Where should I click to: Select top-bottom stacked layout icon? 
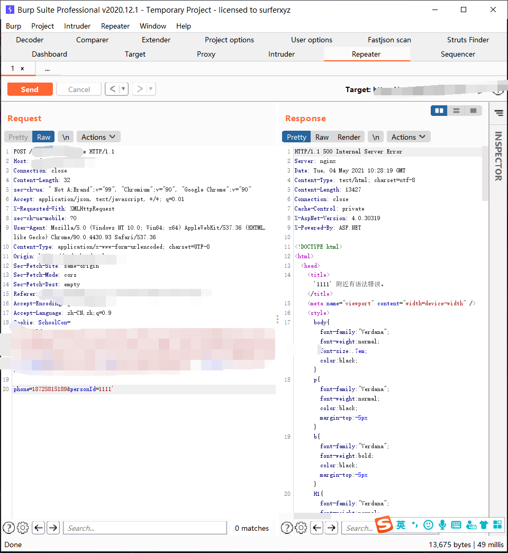pos(456,111)
